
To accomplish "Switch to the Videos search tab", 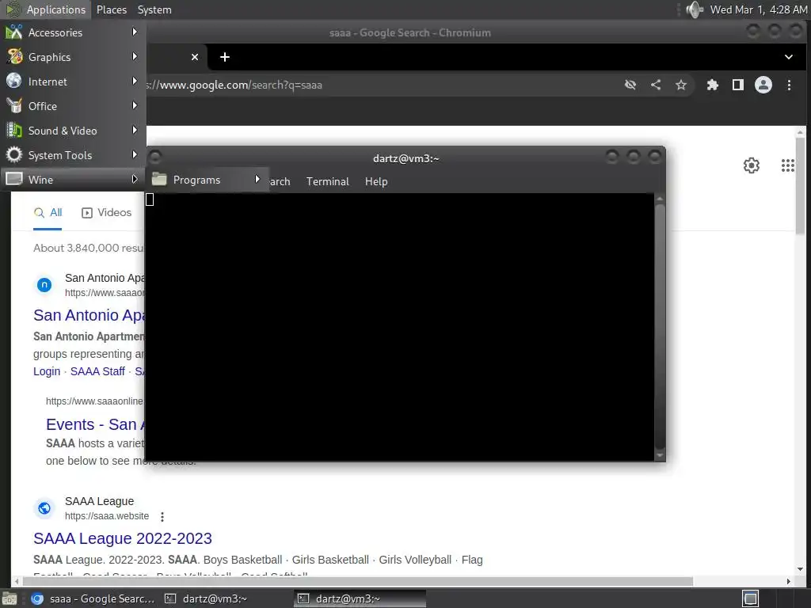I will 107,212.
